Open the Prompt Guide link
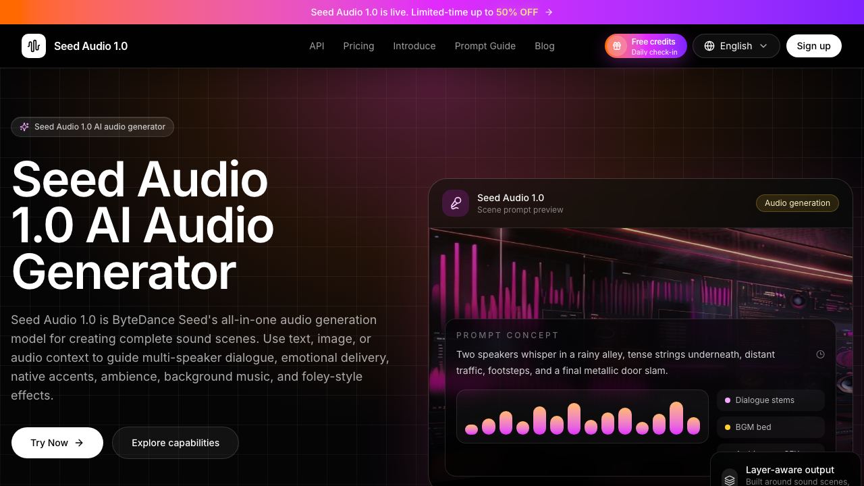Screen dimensions: 864x486 [485, 46]
